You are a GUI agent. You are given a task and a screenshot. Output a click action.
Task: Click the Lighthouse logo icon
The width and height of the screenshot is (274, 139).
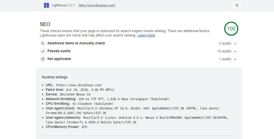47,5
